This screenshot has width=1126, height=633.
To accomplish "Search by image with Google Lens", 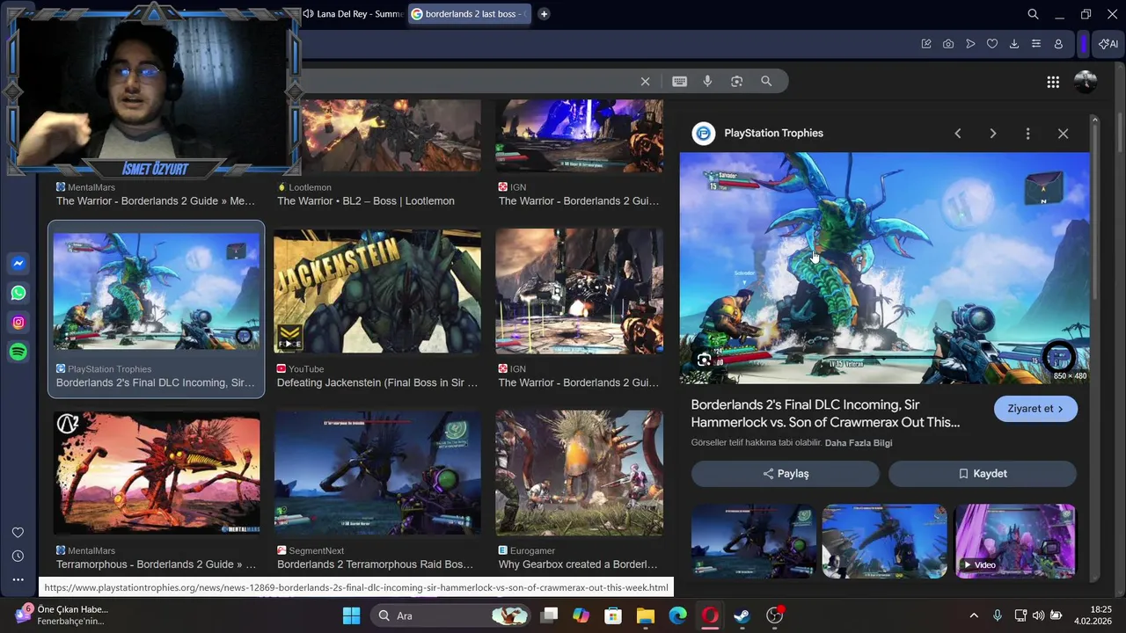I will (737, 81).
